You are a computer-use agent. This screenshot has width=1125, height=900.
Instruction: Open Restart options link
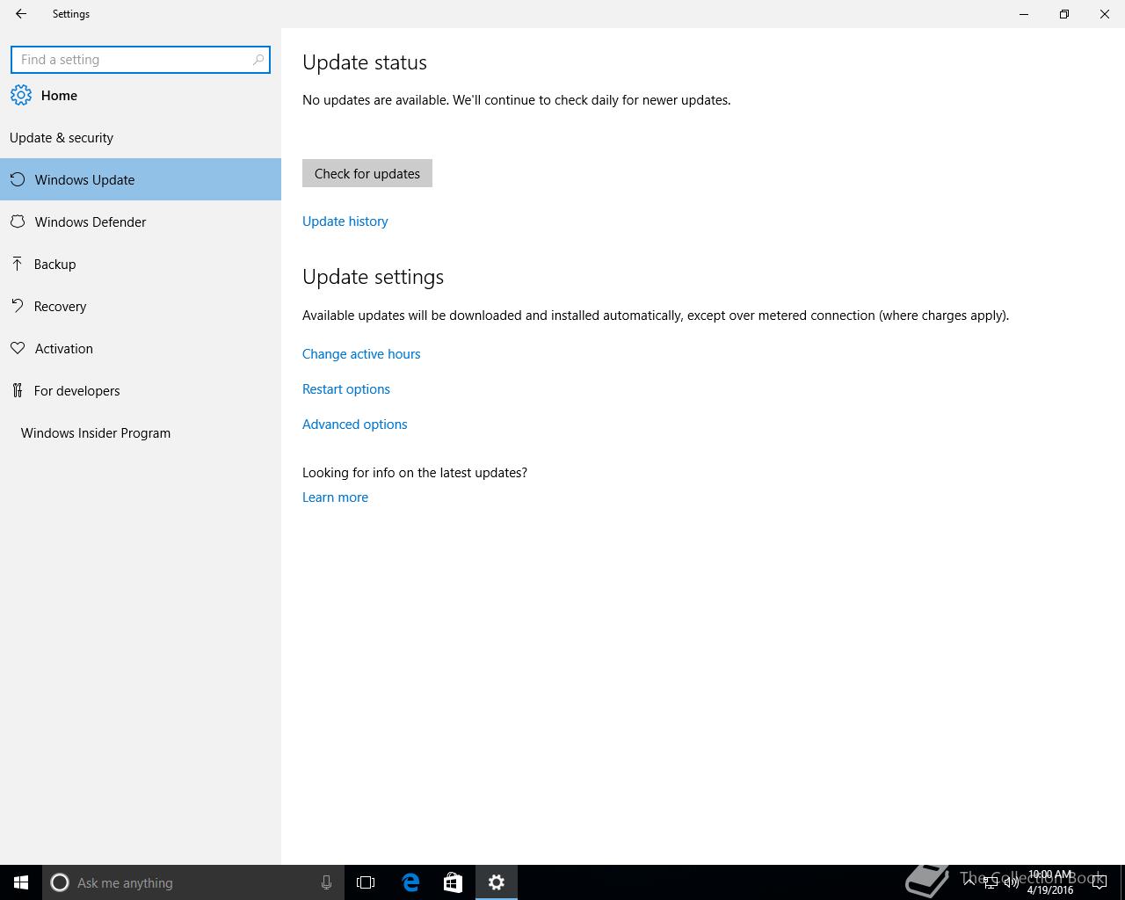346,389
